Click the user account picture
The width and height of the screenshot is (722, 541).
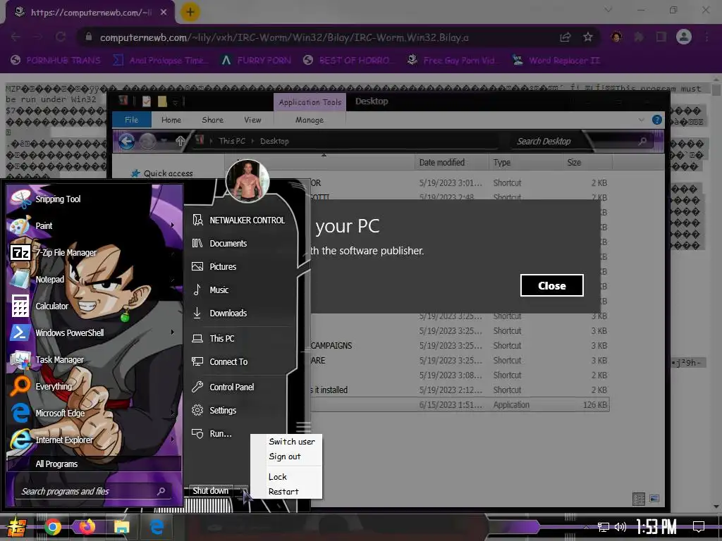click(247, 182)
